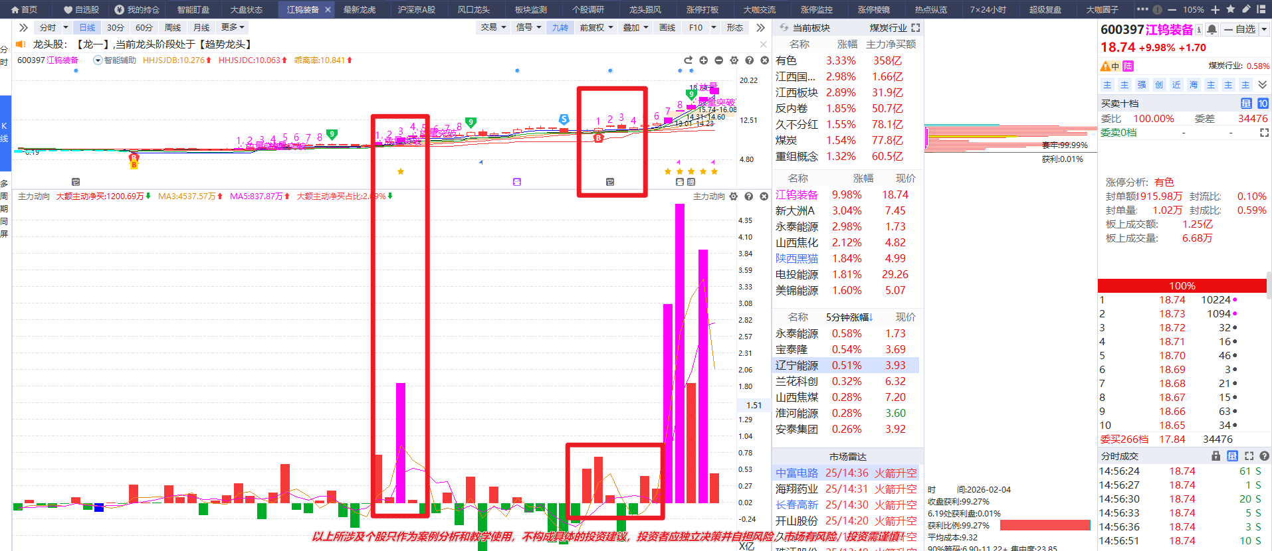Zoom in with the plus icon beside 105%
Screen dimensions: 1272x551
[1216, 9]
